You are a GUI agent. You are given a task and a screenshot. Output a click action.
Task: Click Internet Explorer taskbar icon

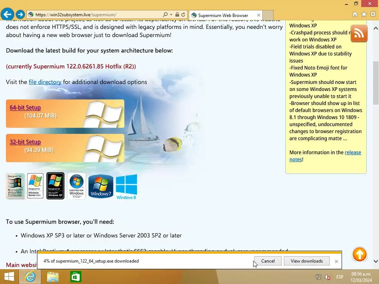pyautogui.click(x=30, y=277)
